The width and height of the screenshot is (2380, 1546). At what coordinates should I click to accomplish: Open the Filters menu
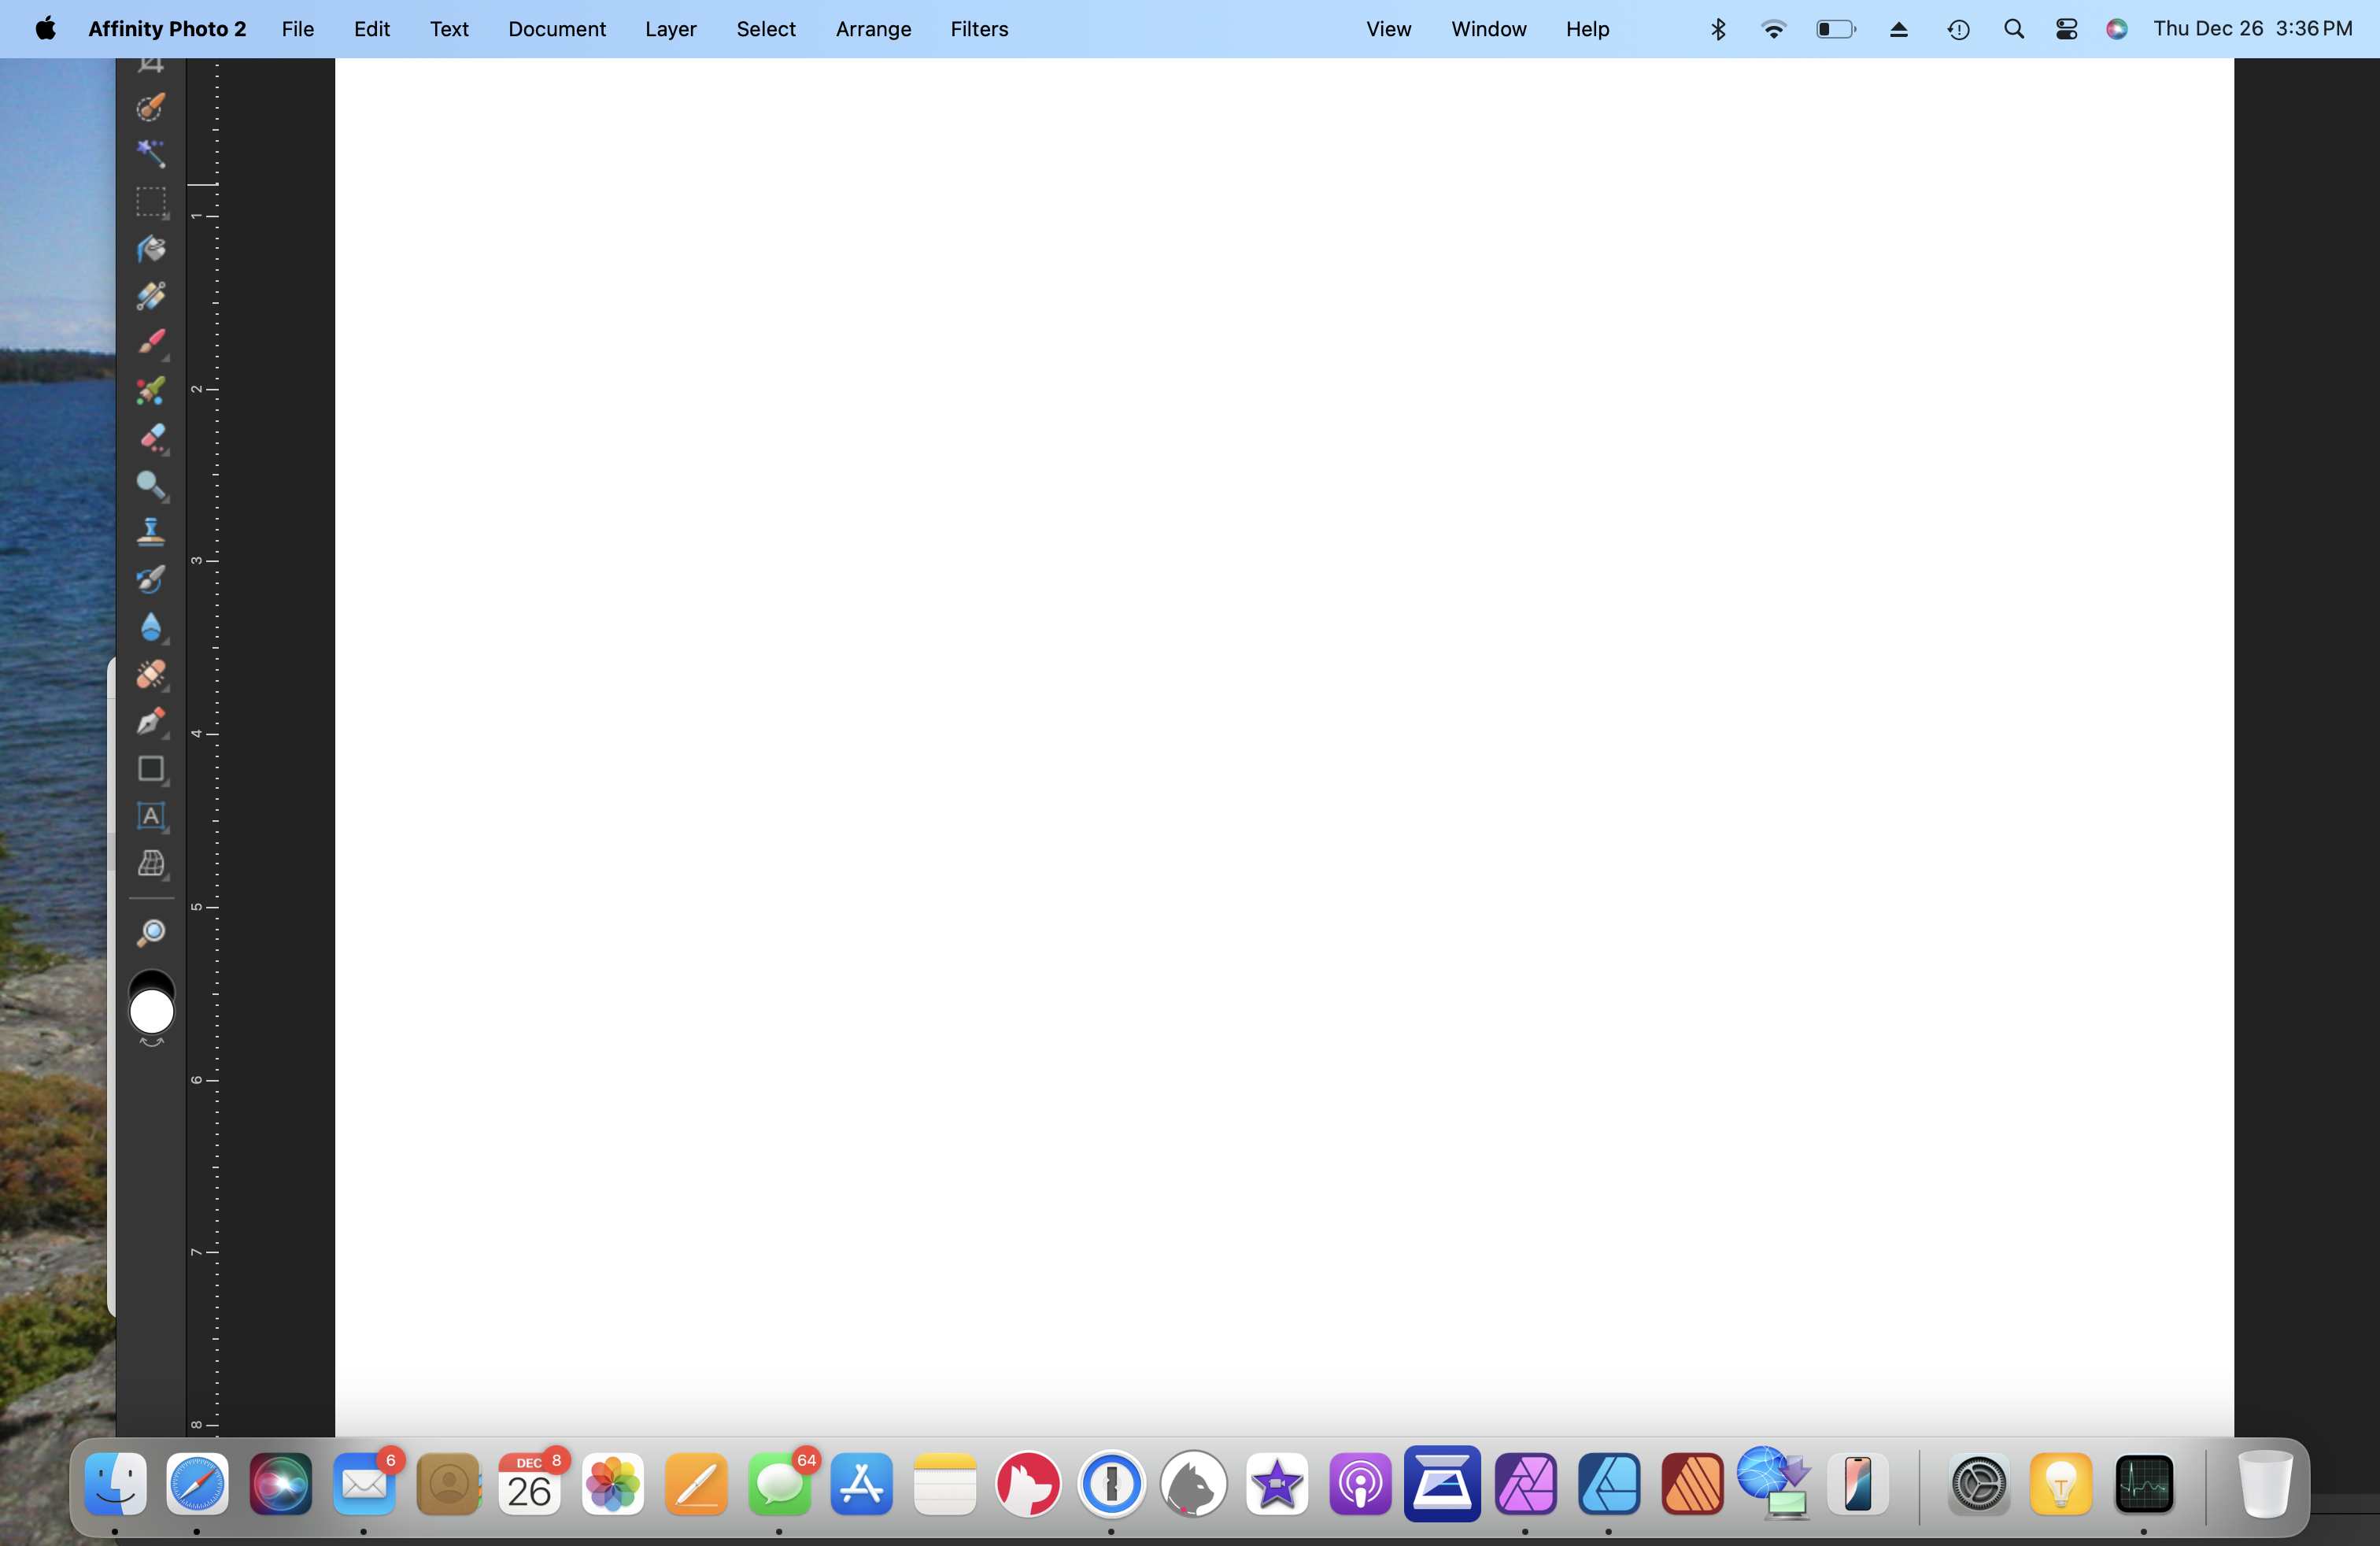[978, 29]
